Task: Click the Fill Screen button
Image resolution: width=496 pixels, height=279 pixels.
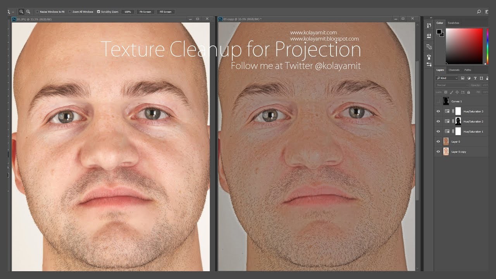Action: pos(165,12)
